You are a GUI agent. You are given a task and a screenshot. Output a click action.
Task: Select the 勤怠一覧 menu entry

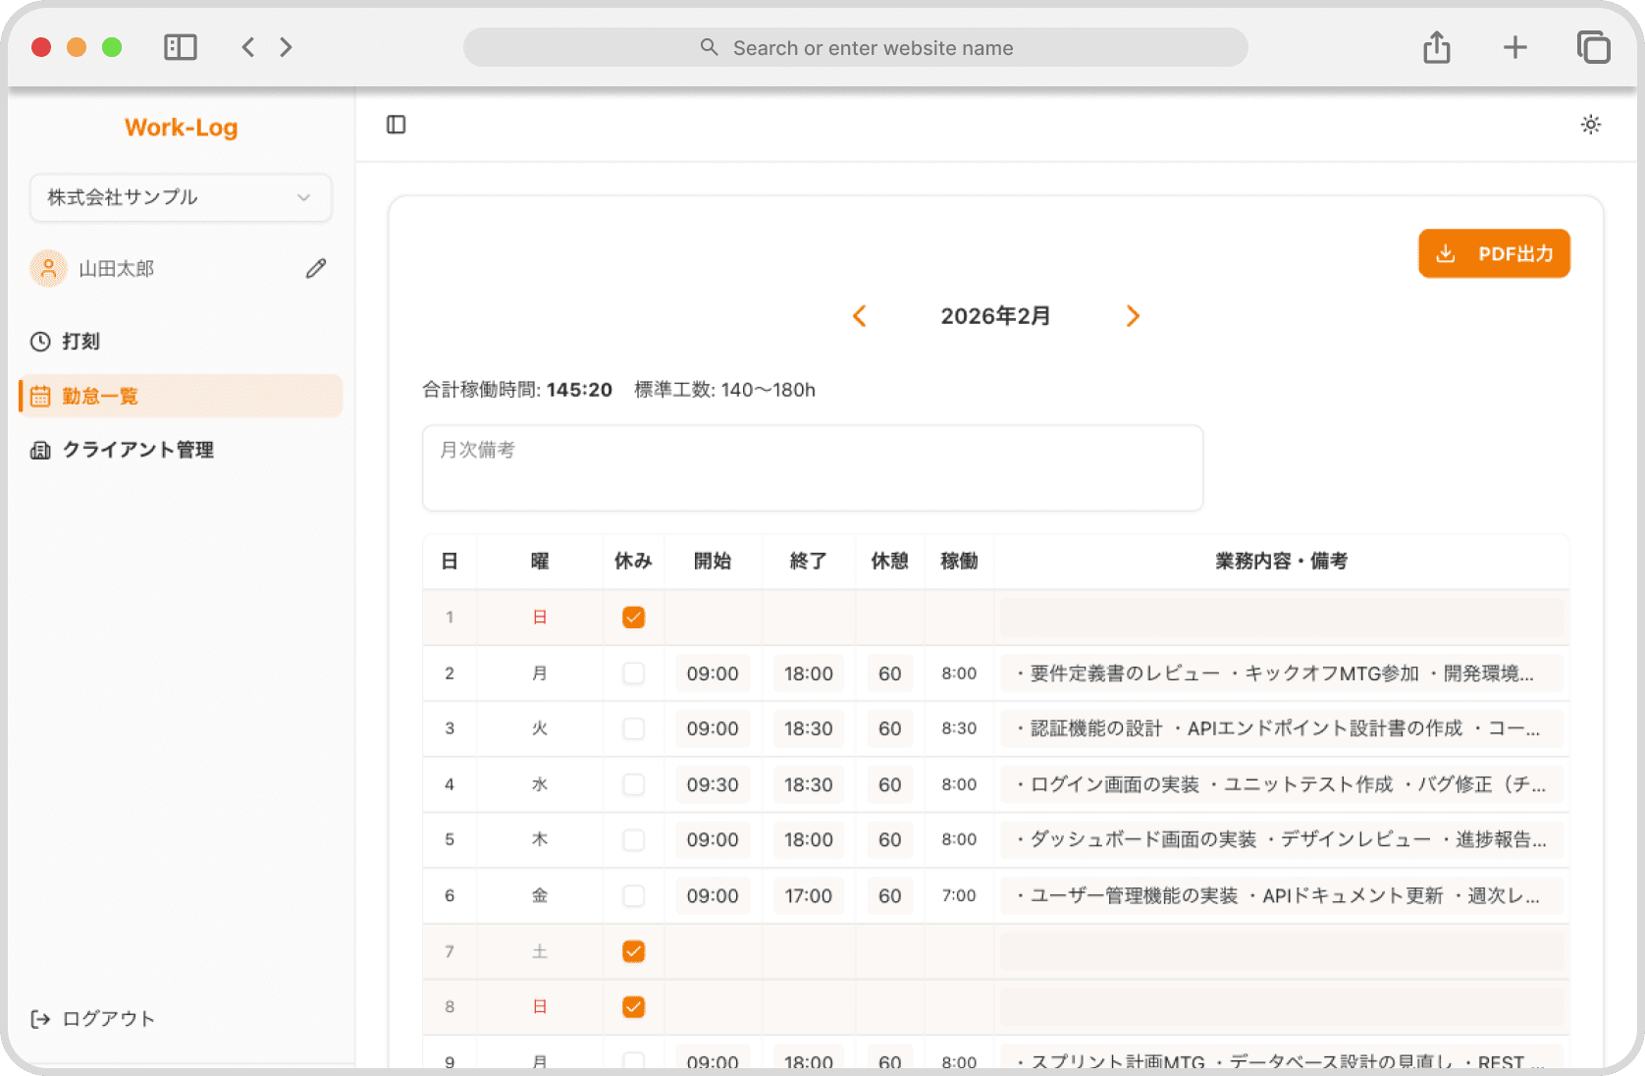pyautogui.click(x=100, y=396)
